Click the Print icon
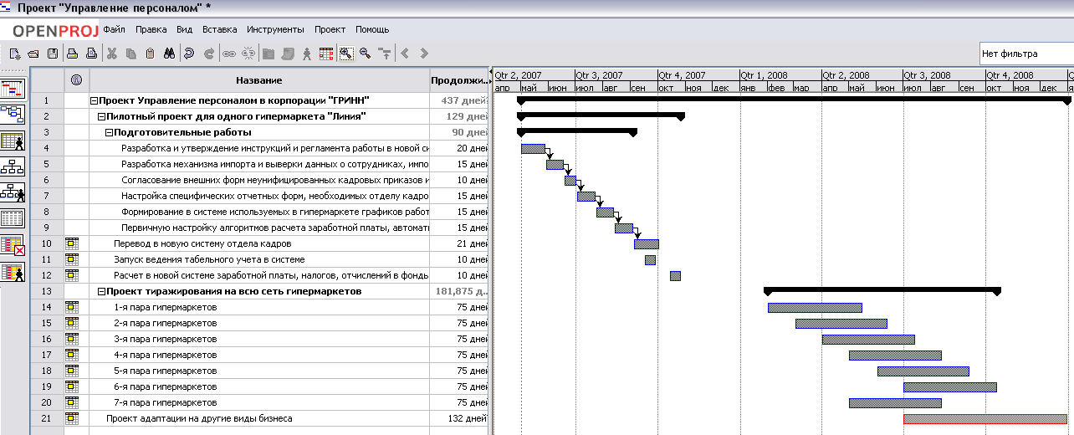The height and width of the screenshot is (435, 1074). 73,54
